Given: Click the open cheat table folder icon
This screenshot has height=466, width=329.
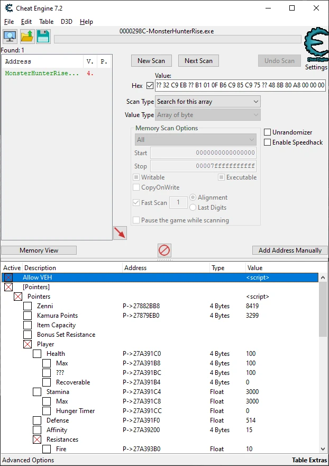Looking at the screenshot, I should pyautogui.click(x=27, y=37).
